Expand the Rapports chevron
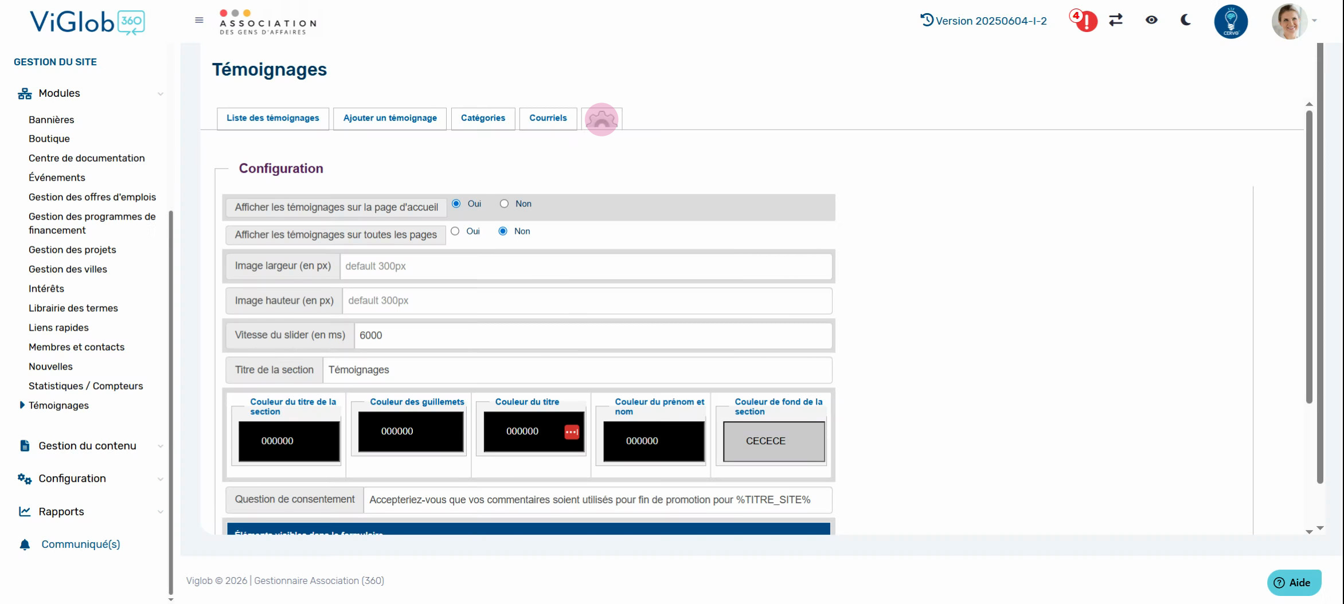The height and width of the screenshot is (604, 1344). pos(161,512)
